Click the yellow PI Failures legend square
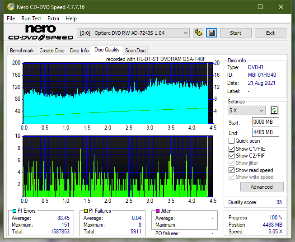 (86, 211)
